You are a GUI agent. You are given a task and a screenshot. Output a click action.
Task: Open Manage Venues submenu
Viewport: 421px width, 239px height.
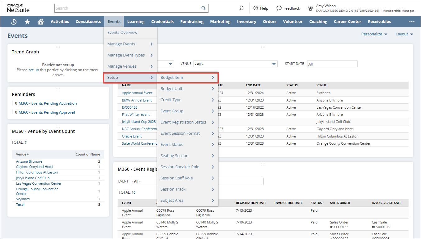click(122, 66)
